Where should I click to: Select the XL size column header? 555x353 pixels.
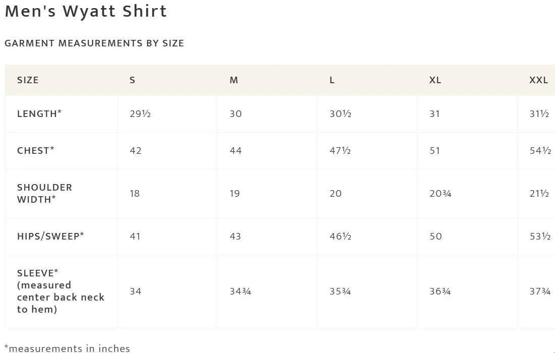[x=435, y=80]
